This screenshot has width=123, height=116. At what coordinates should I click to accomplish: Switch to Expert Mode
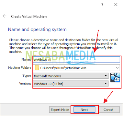(x=60, y=110)
